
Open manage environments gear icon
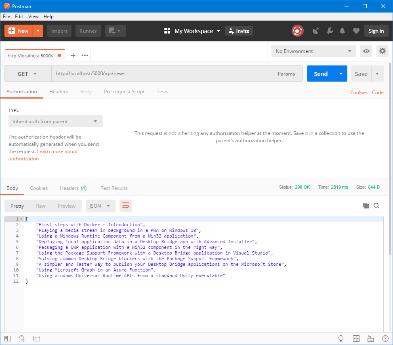[x=382, y=51]
